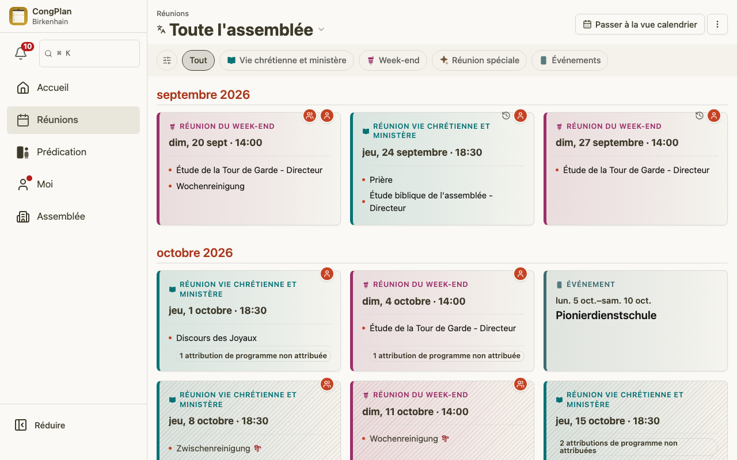Click the person badge on 27 septembre card
The image size is (737, 460).
click(x=714, y=116)
